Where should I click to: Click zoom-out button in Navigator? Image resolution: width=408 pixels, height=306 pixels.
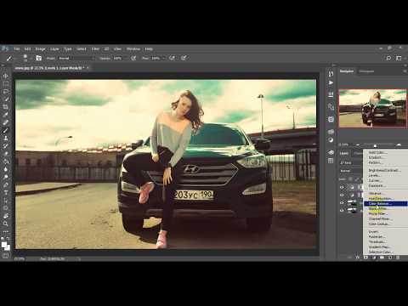pos(358,144)
